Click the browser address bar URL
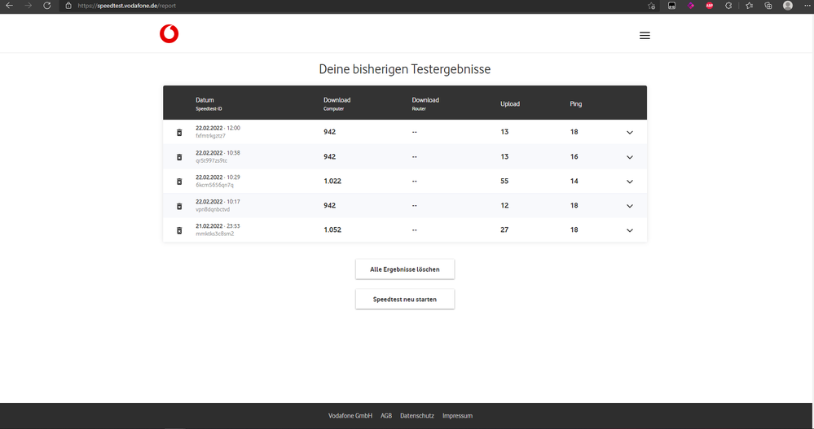This screenshot has width=814, height=429. (126, 6)
